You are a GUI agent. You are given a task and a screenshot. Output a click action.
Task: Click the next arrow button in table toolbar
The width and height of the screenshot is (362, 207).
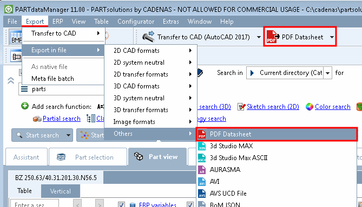point(99,204)
